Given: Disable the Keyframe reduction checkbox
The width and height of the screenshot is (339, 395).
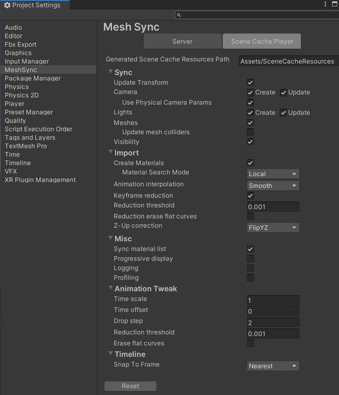Looking at the screenshot, I should coord(250,196).
